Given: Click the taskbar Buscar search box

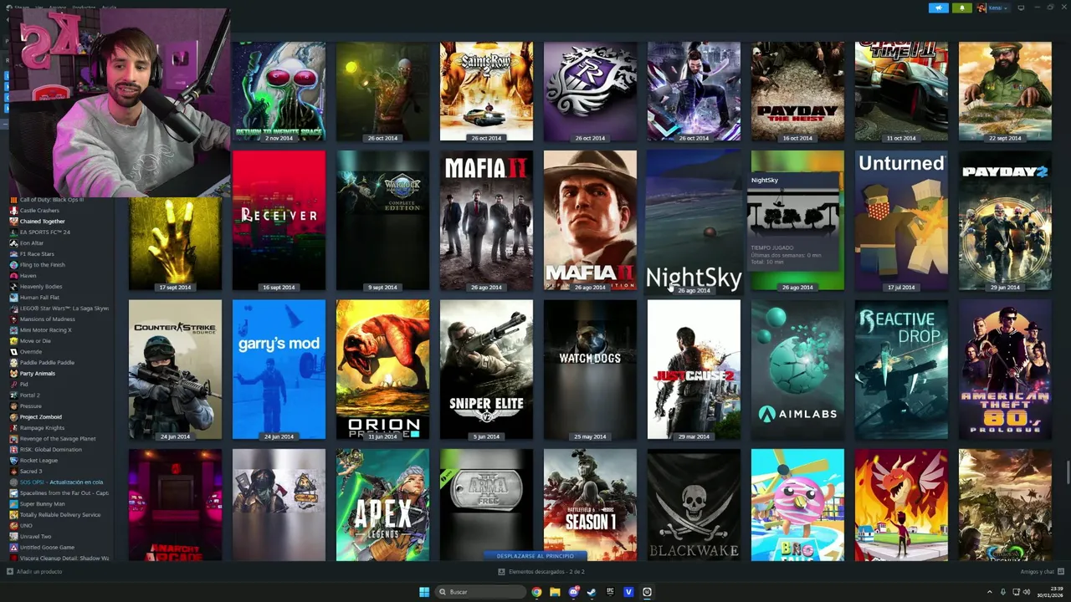Looking at the screenshot, I should point(482,592).
